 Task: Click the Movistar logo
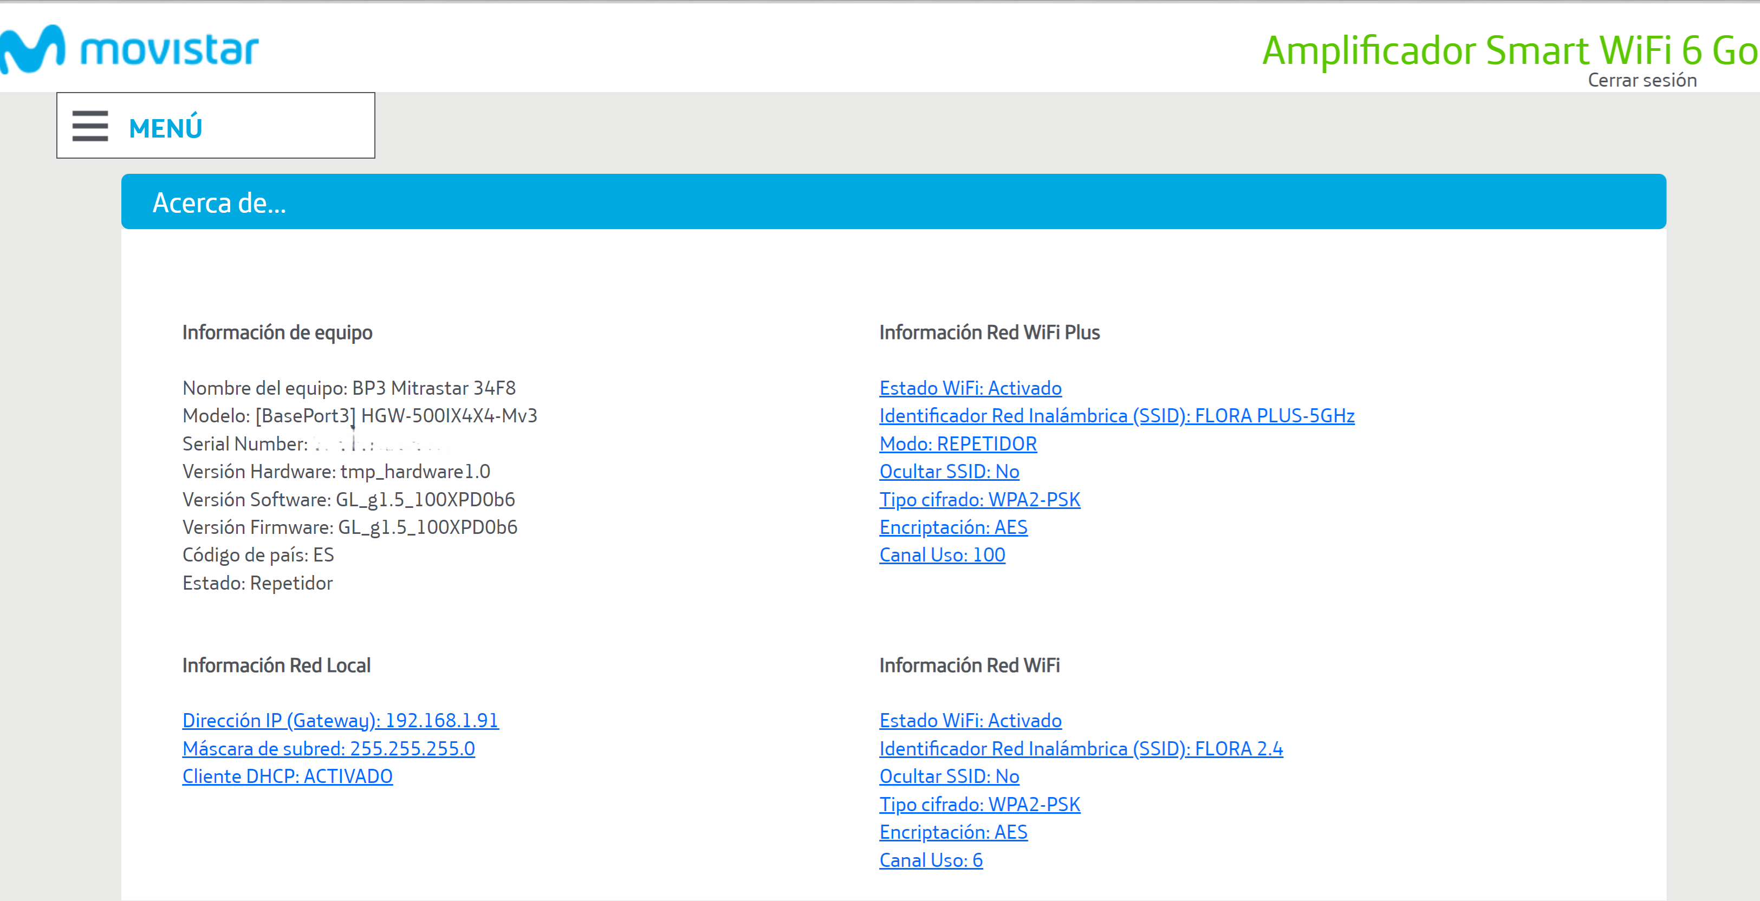pos(130,49)
